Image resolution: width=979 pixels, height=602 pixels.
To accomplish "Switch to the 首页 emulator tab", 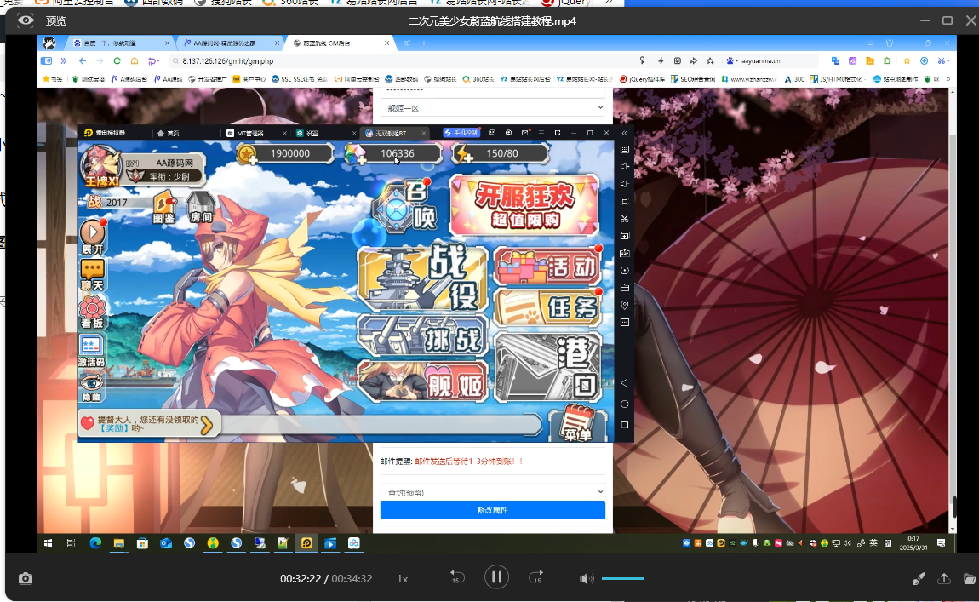I will coord(168,133).
